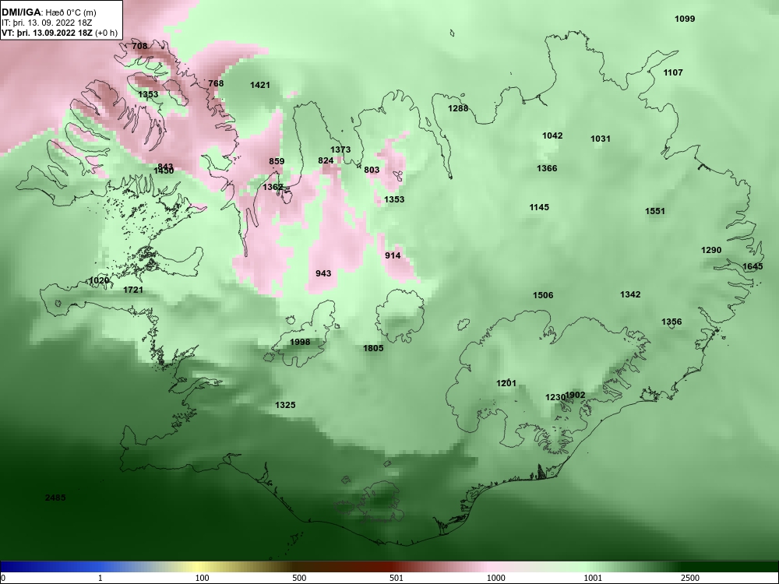
Task: Click the 803 height value
Action: click(372, 170)
